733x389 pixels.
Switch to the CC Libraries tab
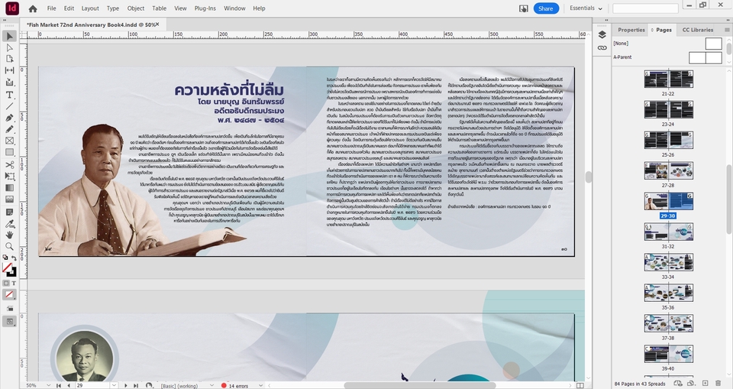[x=697, y=30]
